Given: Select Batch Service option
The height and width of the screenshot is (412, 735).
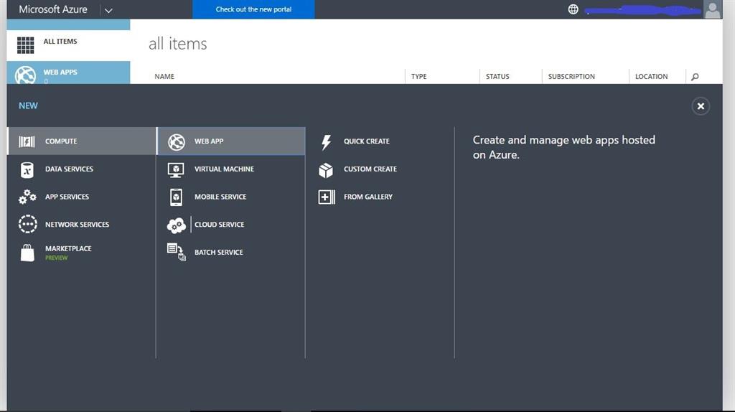Looking at the screenshot, I should 230,252.
